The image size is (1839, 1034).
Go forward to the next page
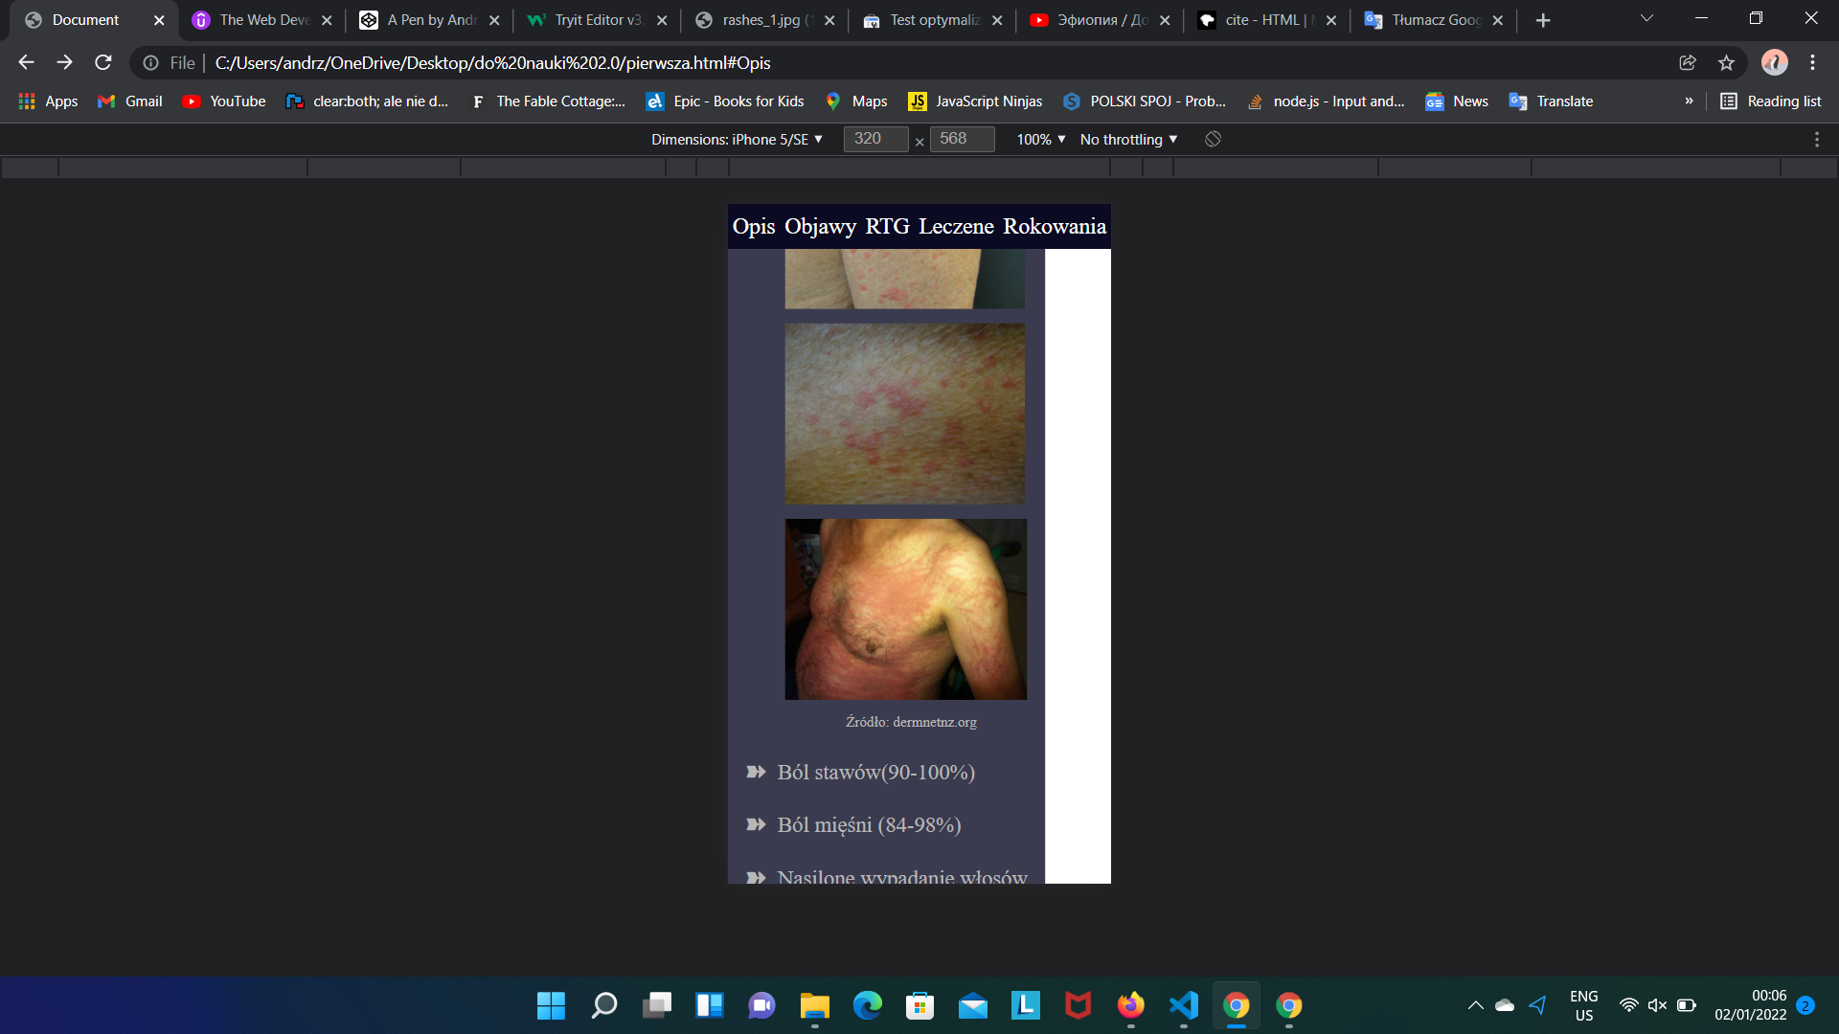tap(64, 62)
